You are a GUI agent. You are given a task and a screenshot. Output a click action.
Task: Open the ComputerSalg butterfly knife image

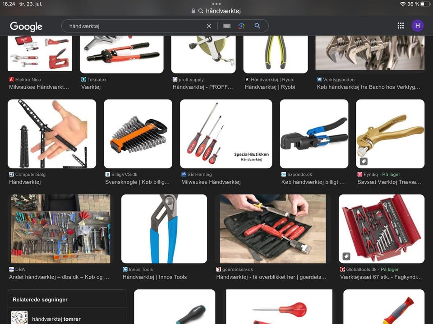tap(52, 134)
